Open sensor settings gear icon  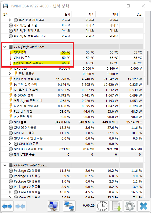[130, 206]
